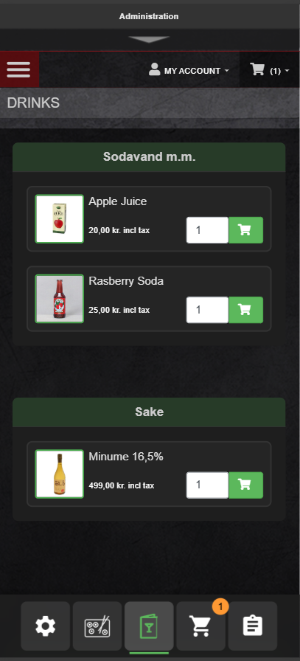Add Rasberry Soda to cart
Screen dimensions: 300x661
click(245, 310)
